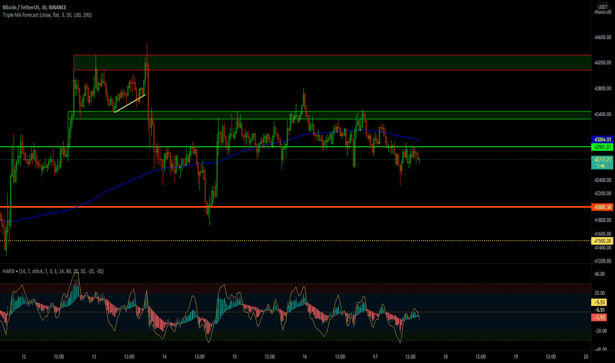
Task: Click date label 17 on time axis
Action: 375,356
